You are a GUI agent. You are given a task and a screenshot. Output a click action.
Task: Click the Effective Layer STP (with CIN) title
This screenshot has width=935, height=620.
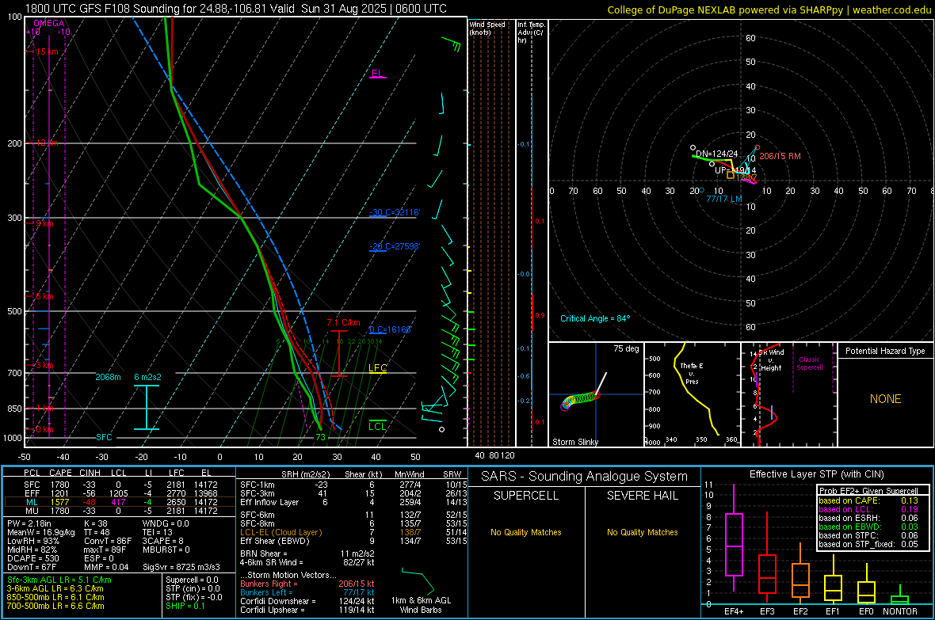tap(817, 474)
